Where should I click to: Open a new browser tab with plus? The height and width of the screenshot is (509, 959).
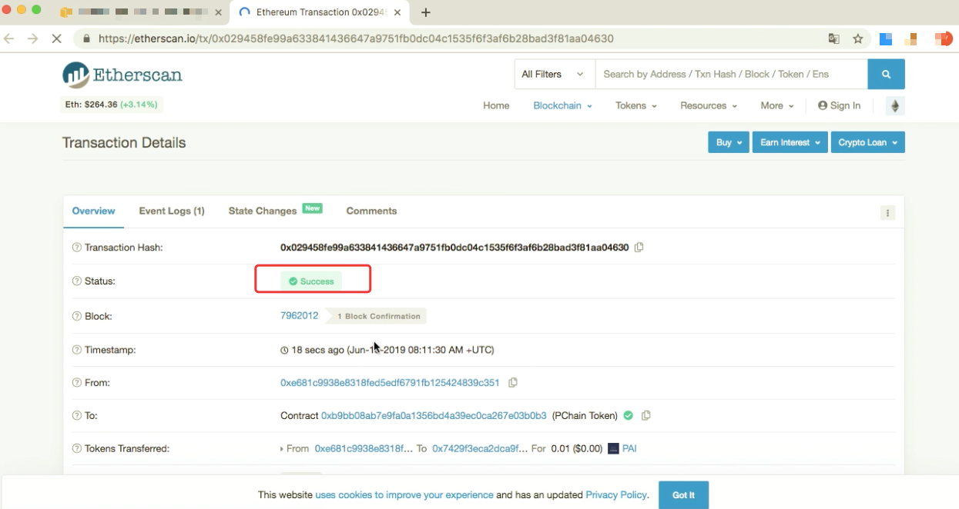point(426,12)
